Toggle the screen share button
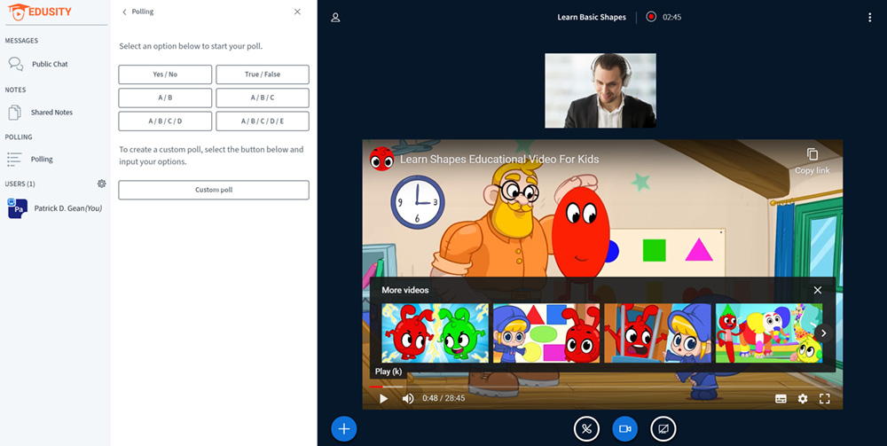887x446 pixels. 663,429
